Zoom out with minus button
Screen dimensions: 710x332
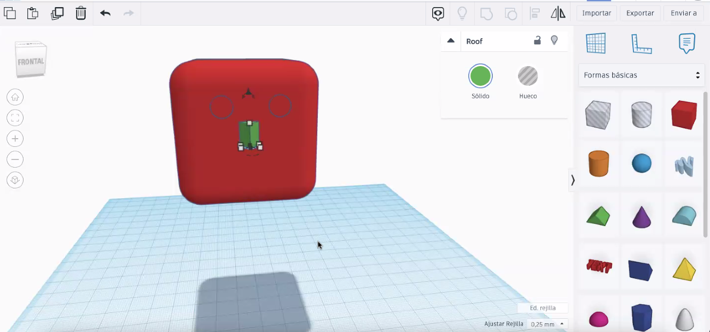click(15, 159)
